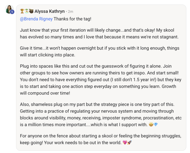Click the trophy emoji beside the name

coord(22,11)
